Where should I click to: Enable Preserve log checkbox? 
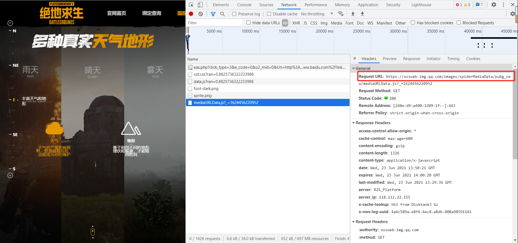click(x=234, y=14)
